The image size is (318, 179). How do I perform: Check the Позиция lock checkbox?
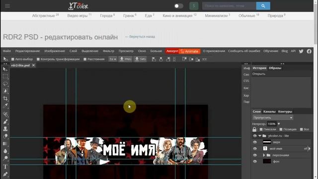[x=281, y=129]
